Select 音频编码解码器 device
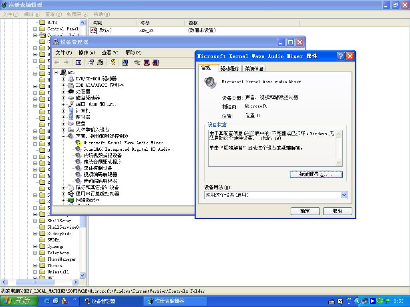Viewport: 410px width, 307px height. click(100, 181)
